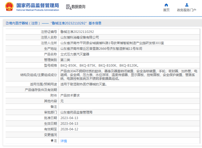Image resolution: width=202 pixels, height=148 pixels.
Task: Click the 型号规格 label
Action: tap(50, 66)
